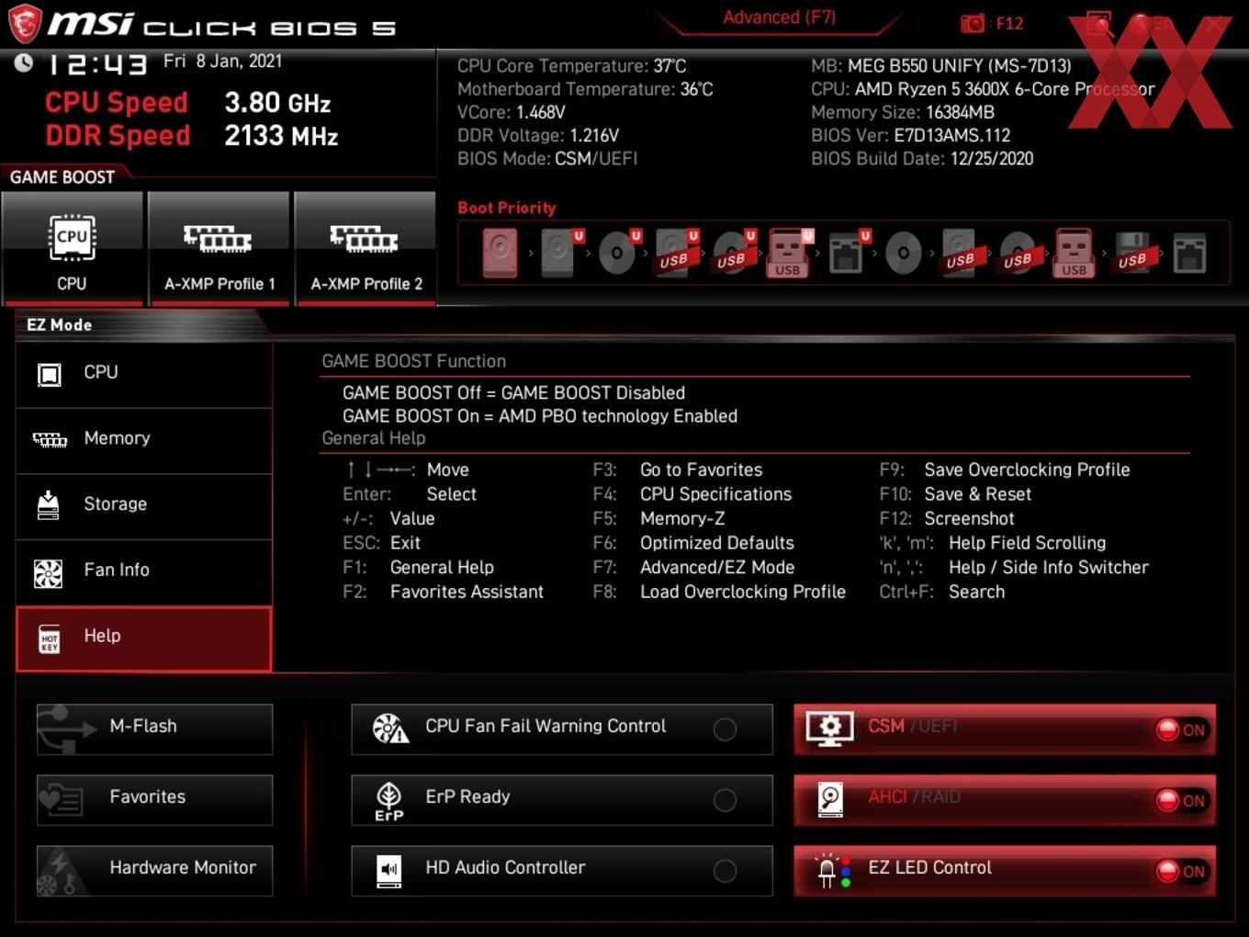Click the 12:43 clock time
1249x937 pixels.
pyautogui.click(x=97, y=64)
